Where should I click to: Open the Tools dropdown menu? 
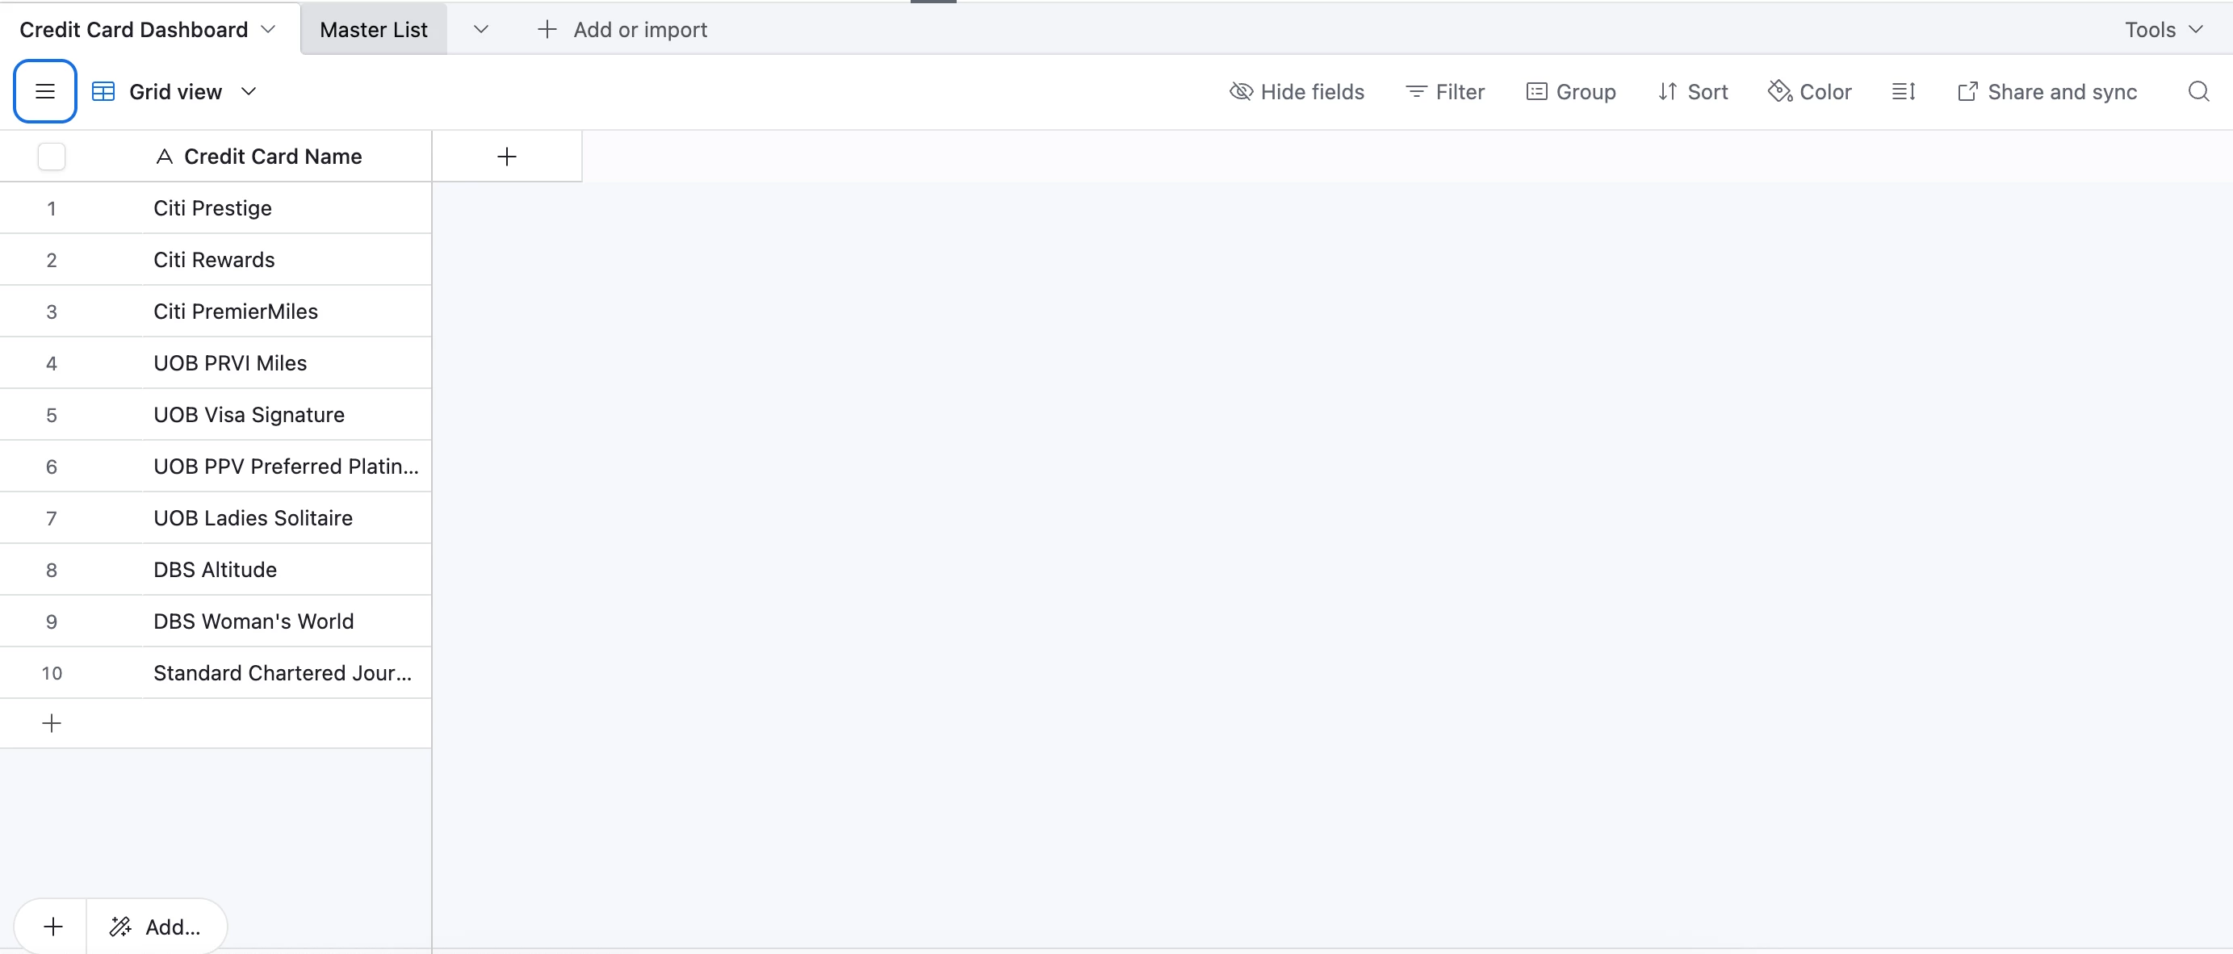[2163, 30]
